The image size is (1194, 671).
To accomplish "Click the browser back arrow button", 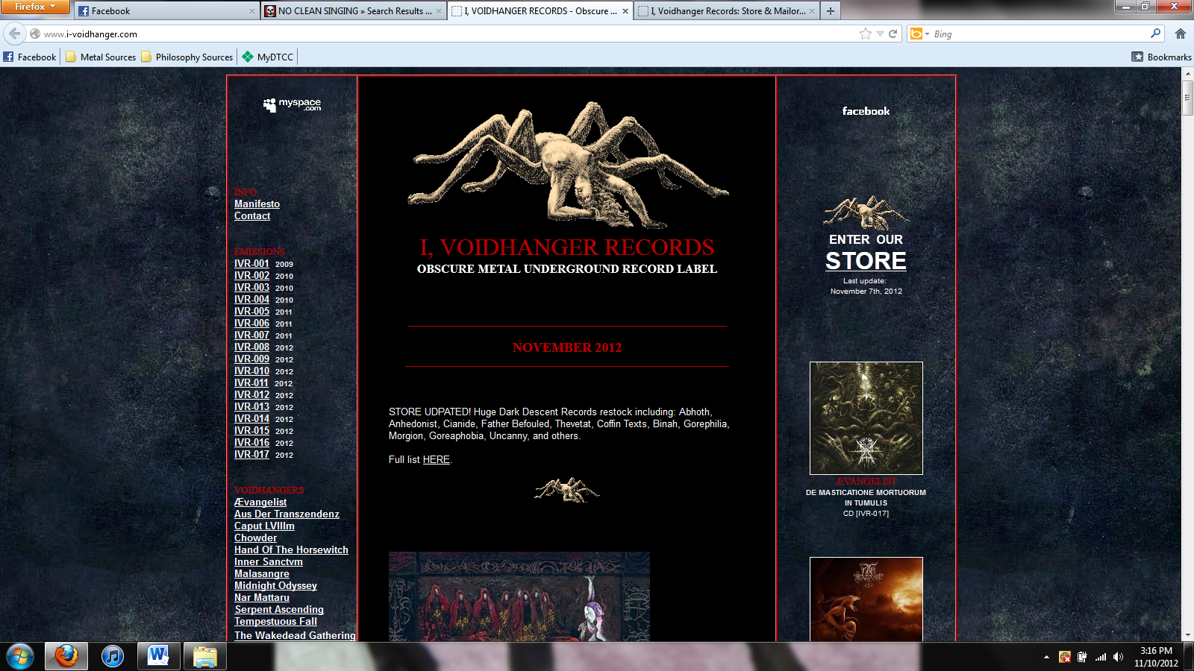I will (x=14, y=34).
